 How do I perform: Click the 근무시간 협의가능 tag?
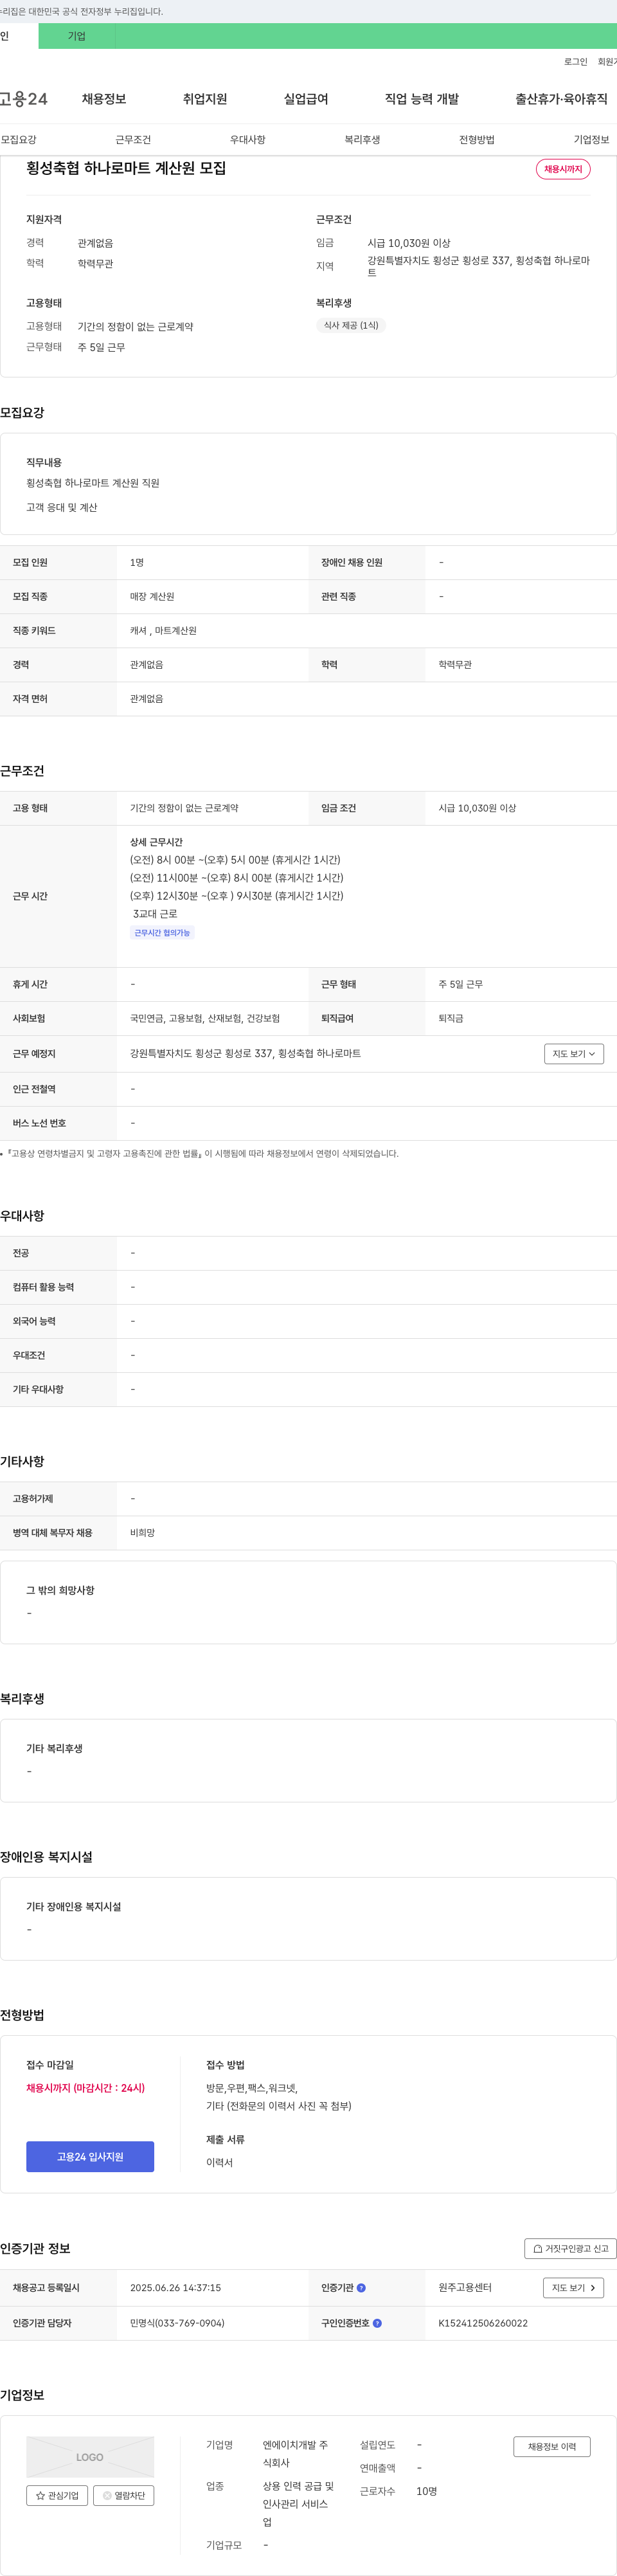[x=162, y=932]
